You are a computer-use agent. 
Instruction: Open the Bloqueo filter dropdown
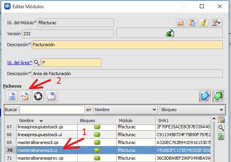[x=192, y=110]
